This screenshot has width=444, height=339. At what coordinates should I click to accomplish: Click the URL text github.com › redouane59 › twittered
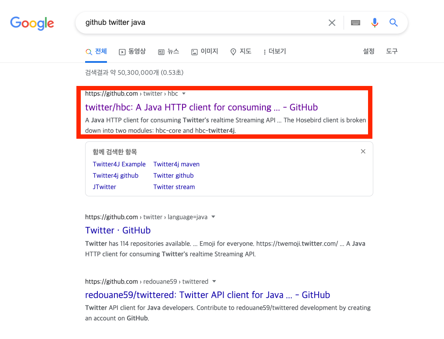tap(147, 281)
